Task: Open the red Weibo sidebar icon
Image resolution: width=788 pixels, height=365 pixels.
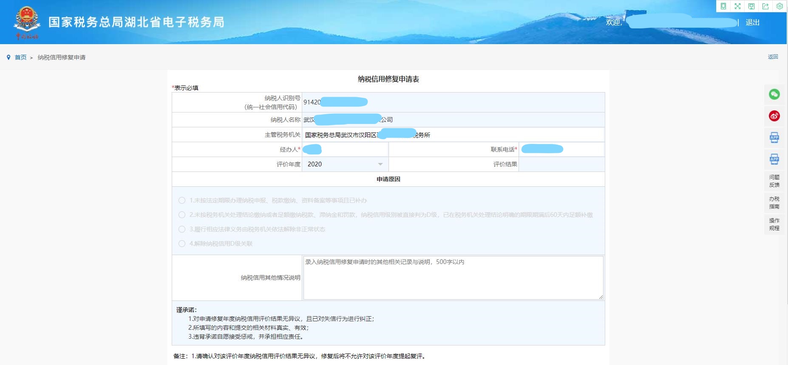Action: (774, 116)
